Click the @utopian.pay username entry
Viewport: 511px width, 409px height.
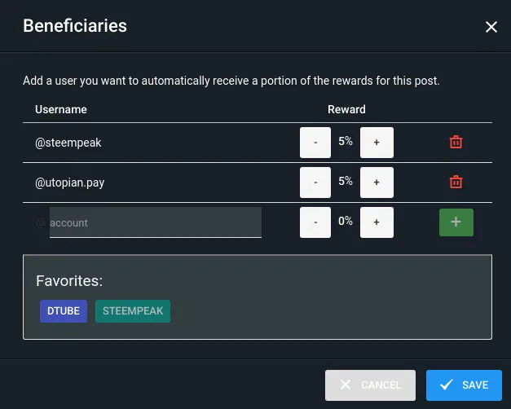[x=69, y=183]
